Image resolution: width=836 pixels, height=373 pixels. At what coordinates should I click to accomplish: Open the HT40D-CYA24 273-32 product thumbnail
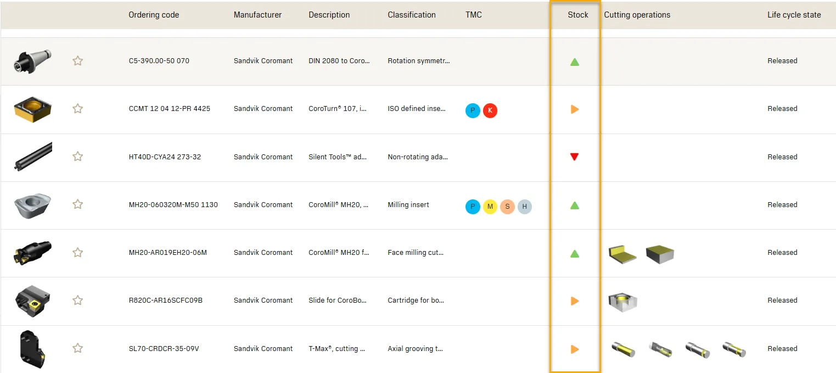click(x=33, y=157)
